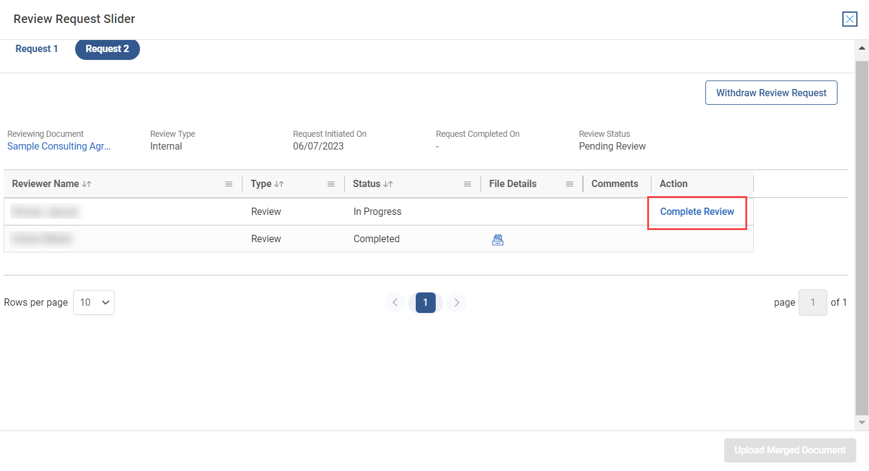This screenshot has width=869, height=471.
Task: Expand the Rows per page dropdown
Action: click(94, 302)
